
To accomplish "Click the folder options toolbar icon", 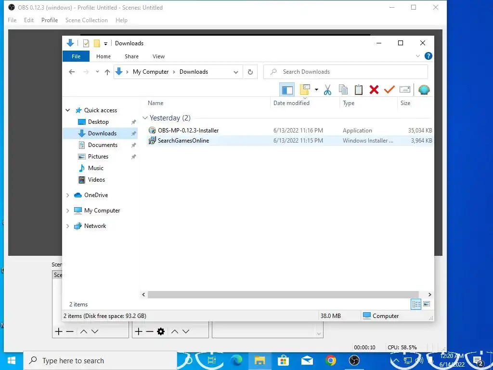I will pyautogui.click(x=305, y=90).
